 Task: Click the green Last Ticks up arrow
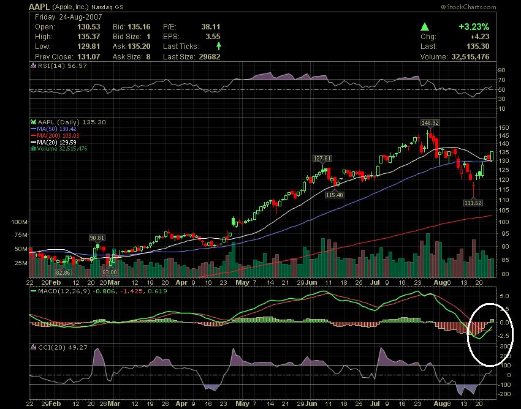(219, 46)
